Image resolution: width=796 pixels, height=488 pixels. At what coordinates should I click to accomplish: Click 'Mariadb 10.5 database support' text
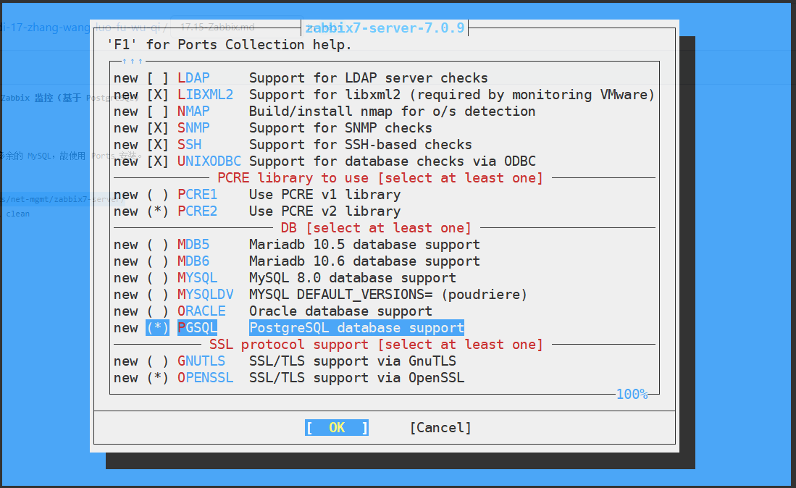364,245
